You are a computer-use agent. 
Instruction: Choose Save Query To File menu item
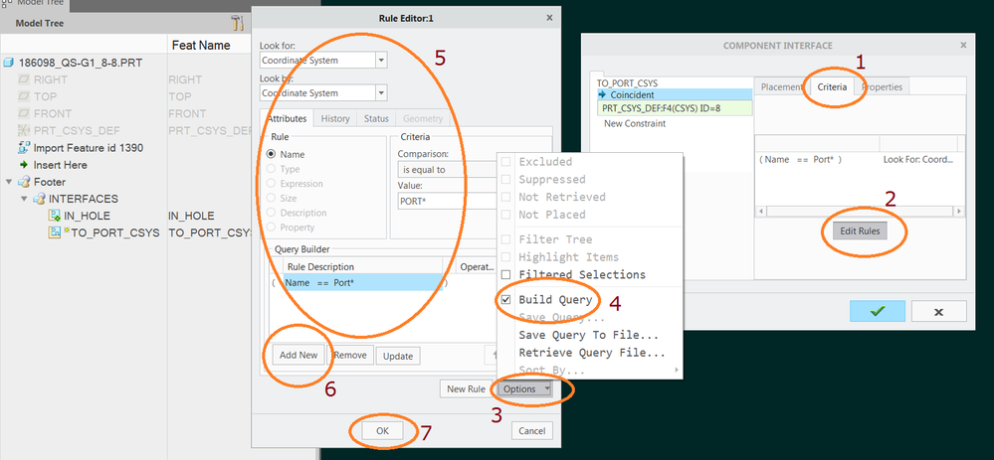tap(588, 335)
